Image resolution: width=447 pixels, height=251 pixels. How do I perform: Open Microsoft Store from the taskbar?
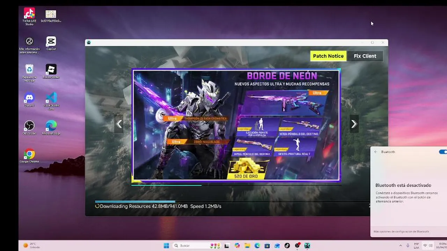(267, 245)
